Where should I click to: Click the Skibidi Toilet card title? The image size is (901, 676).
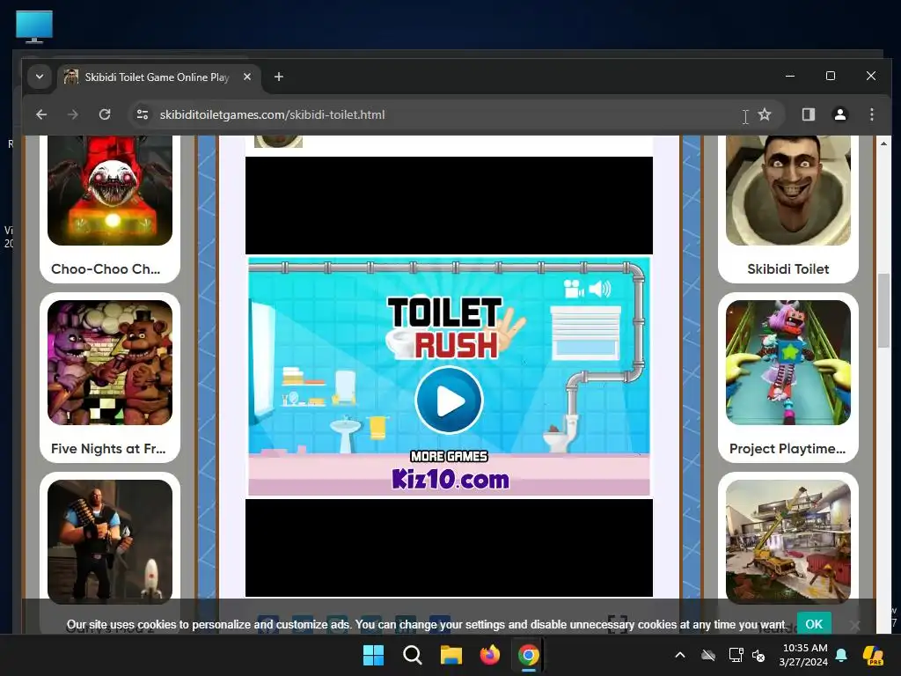tap(788, 269)
